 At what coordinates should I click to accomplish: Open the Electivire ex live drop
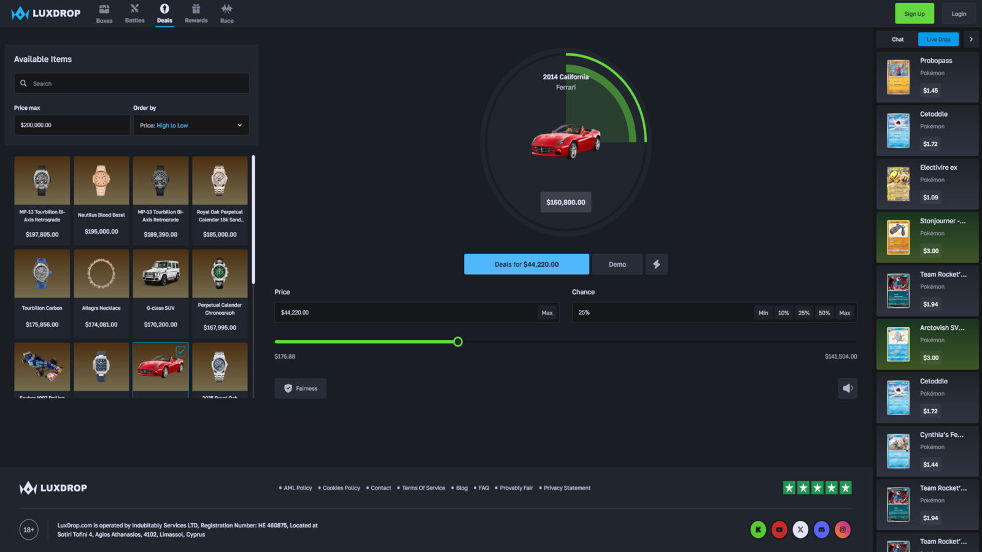pos(927,183)
